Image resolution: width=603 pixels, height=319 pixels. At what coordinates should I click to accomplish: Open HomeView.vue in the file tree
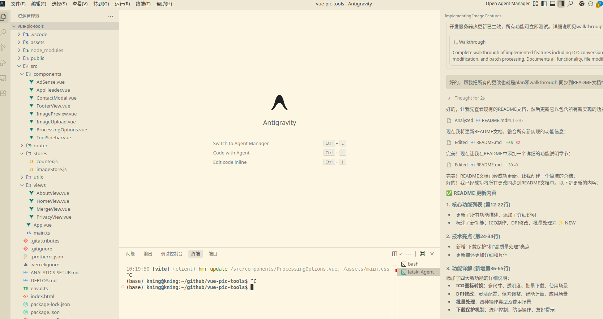click(52, 201)
